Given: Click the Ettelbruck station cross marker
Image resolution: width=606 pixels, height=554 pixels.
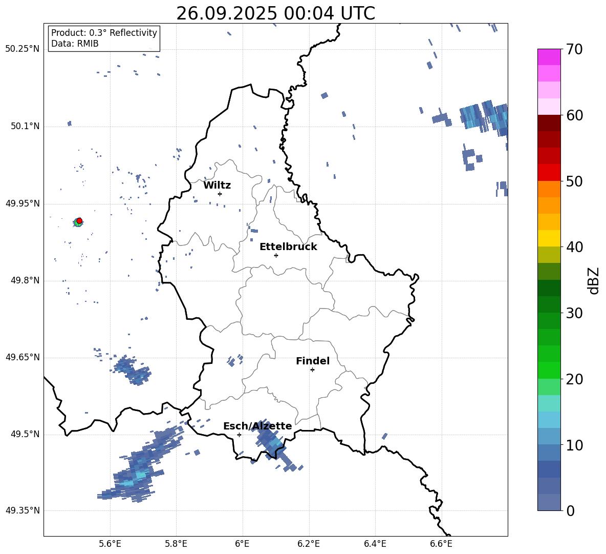Looking at the screenshot, I should 276,255.
